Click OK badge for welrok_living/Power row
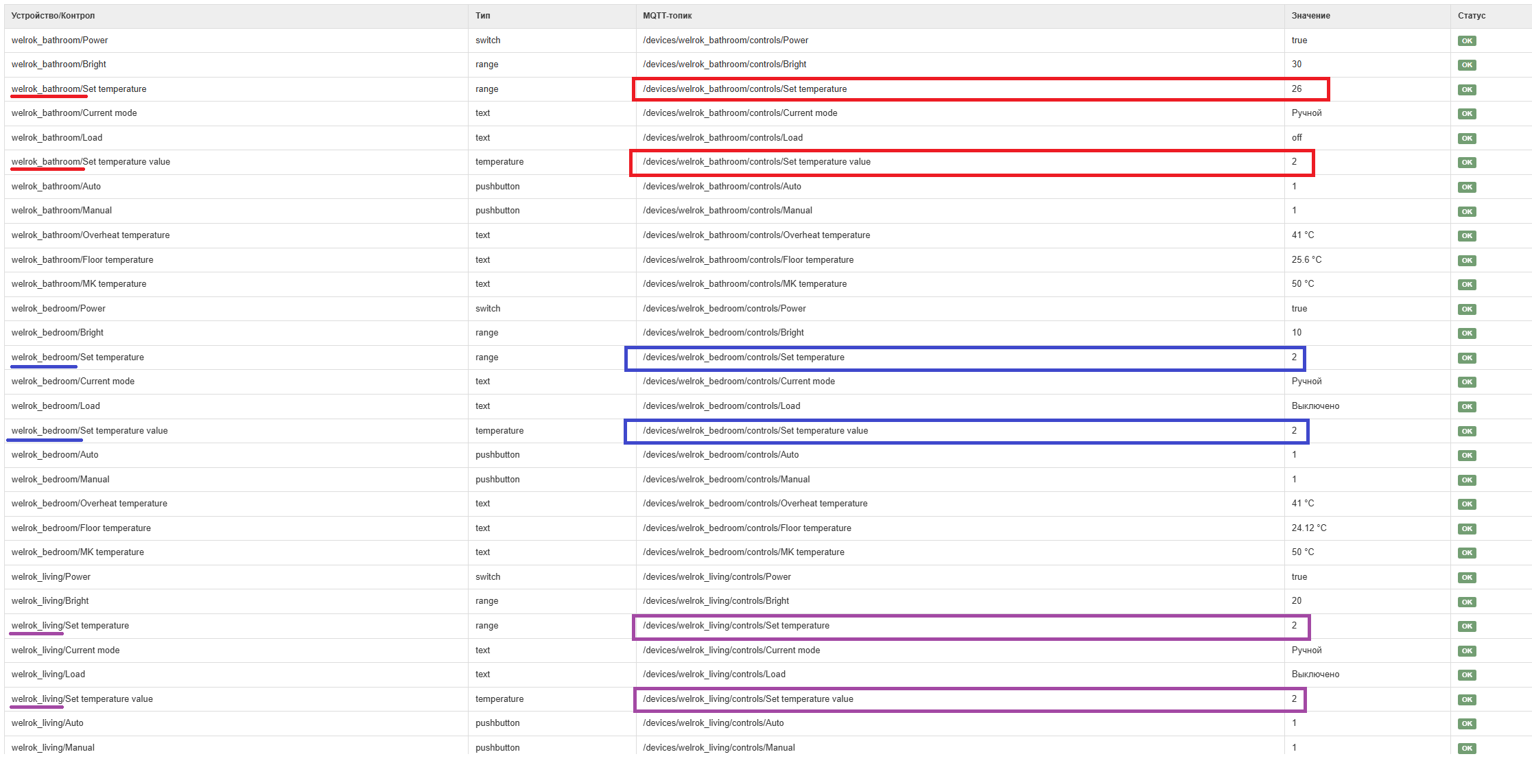Viewport: 1532px width, 763px height. coord(1467,578)
